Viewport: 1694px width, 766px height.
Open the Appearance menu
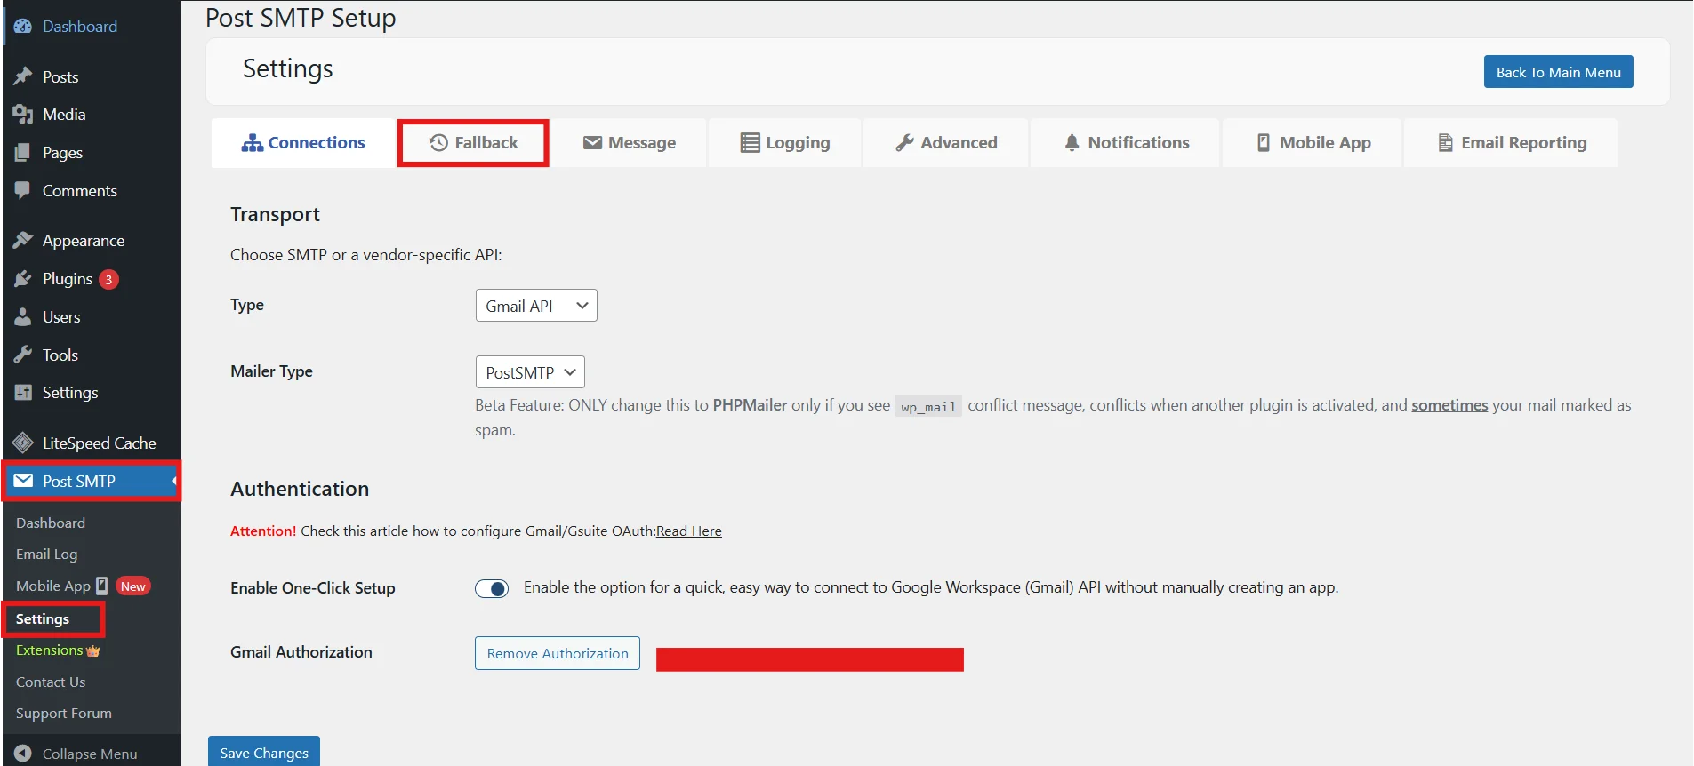click(91, 241)
